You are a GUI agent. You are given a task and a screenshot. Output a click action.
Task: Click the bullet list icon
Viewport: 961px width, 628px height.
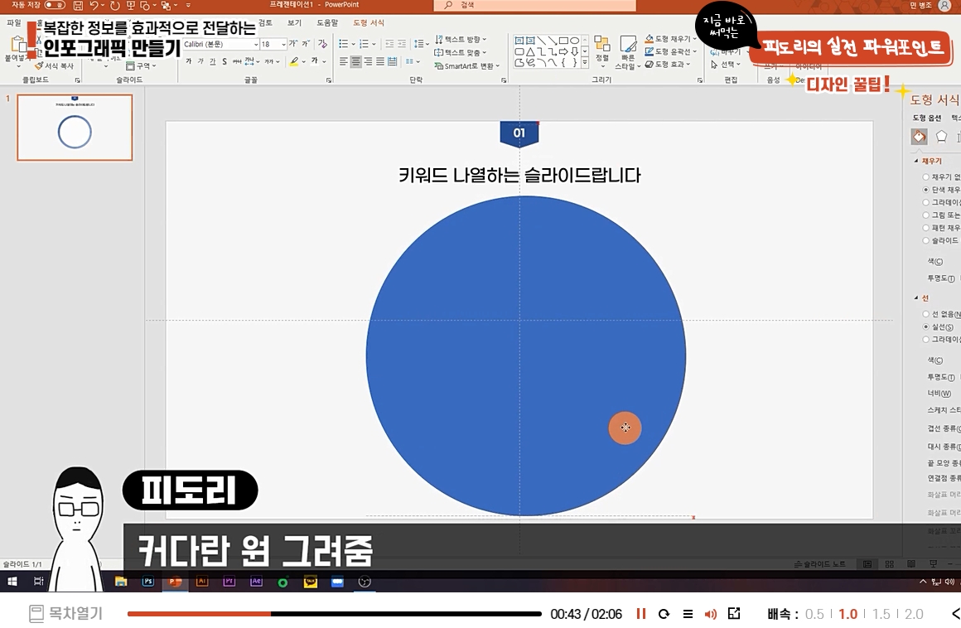click(344, 44)
